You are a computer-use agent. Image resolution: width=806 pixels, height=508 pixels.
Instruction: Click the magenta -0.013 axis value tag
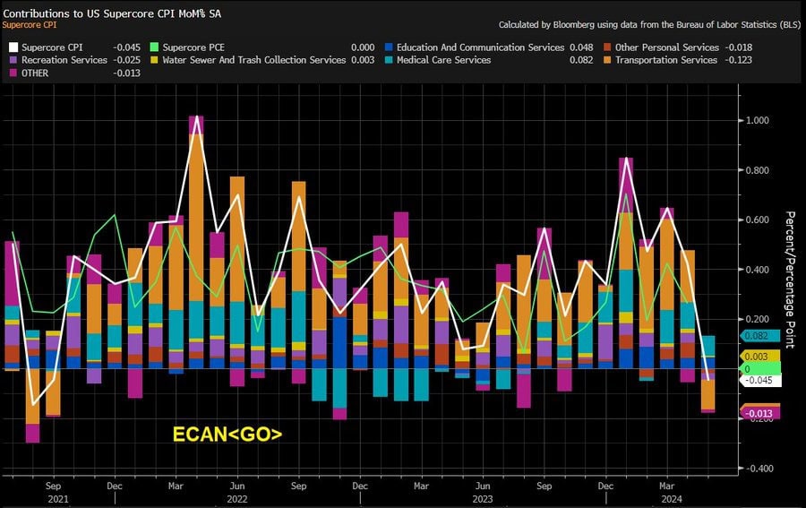pyautogui.click(x=759, y=413)
